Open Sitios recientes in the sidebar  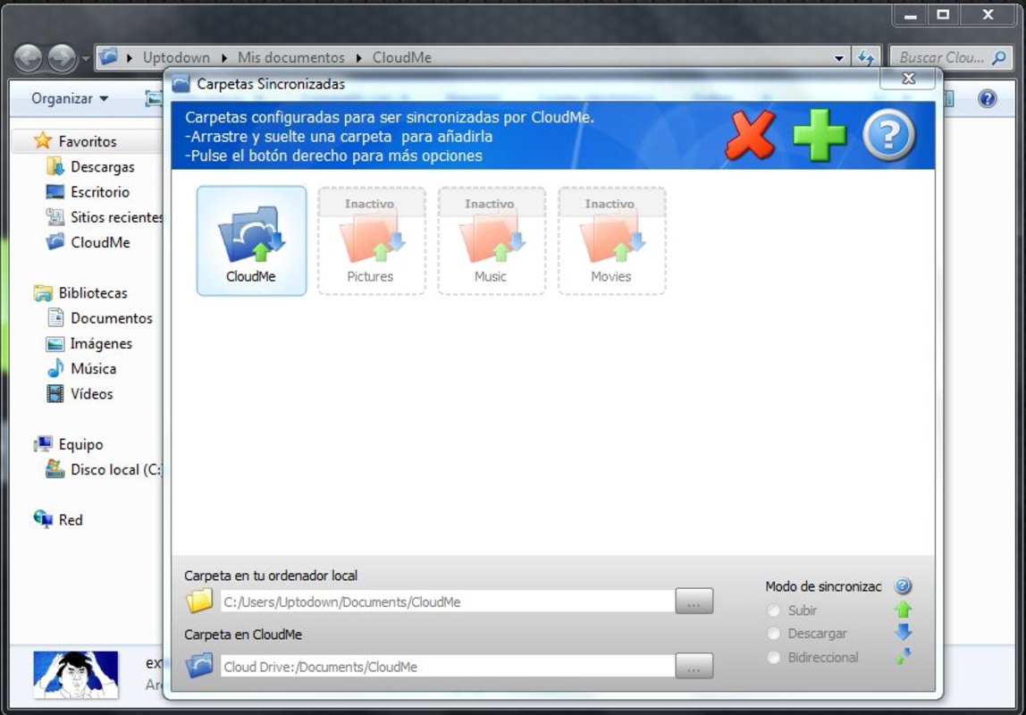click(105, 217)
